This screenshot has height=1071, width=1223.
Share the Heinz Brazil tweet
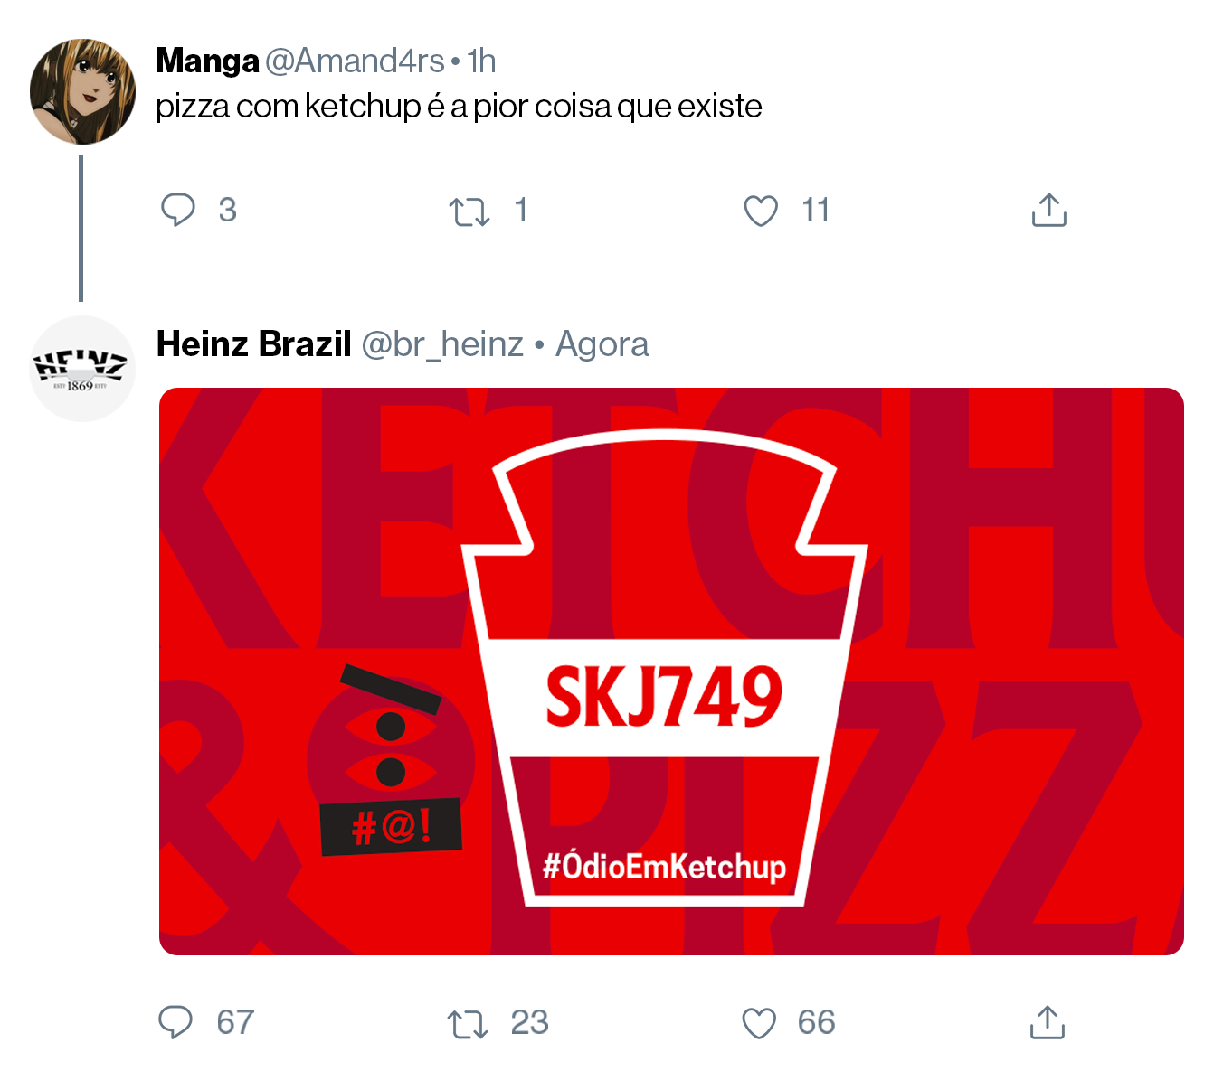(1048, 1022)
